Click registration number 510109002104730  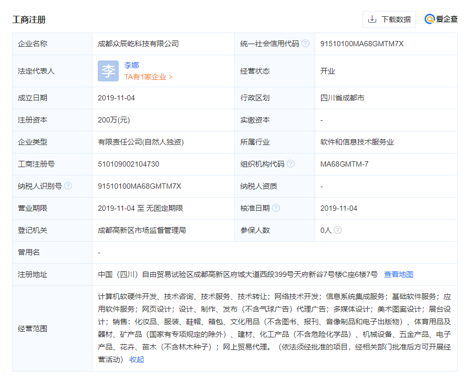128,164
